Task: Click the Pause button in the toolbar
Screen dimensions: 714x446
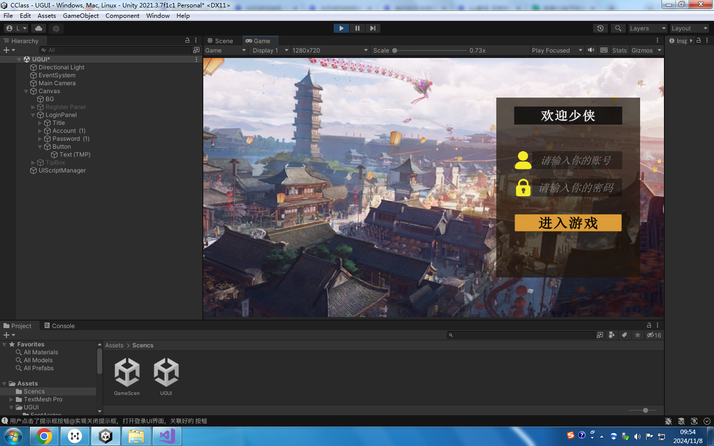Action: [357, 28]
